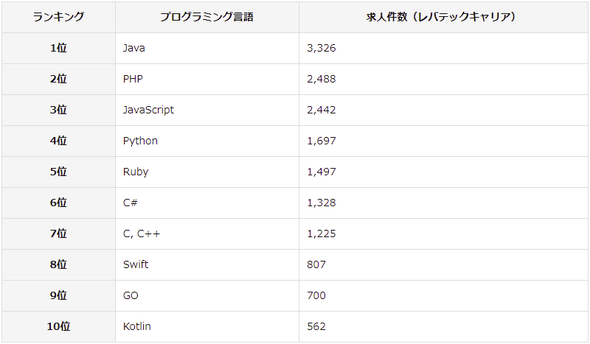Select the Python language cell
The image size is (590, 344).
coord(207,141)
